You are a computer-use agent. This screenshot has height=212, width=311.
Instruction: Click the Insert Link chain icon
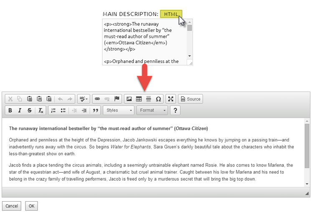[x=97, y=99]
